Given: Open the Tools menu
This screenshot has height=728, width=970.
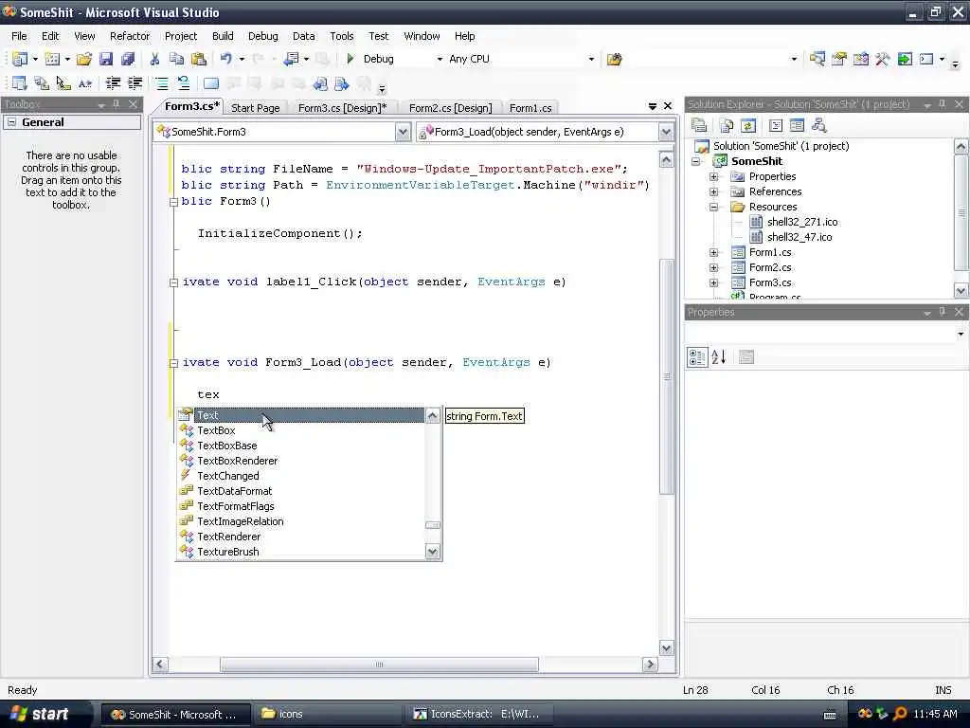Looking at the screenshot, I should (341, 36).
